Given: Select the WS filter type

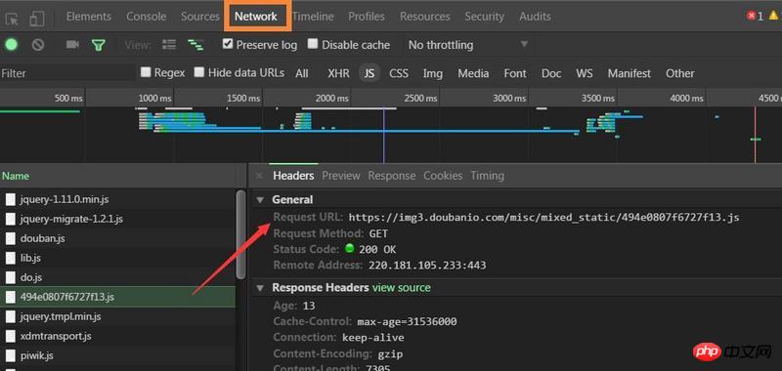Looking at the screenshot, I should tap(585, 73).
